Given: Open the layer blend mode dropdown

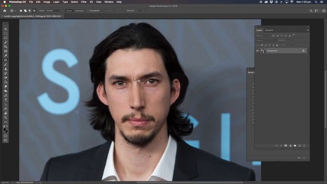Looking at the screenshot, I should 266,40.
